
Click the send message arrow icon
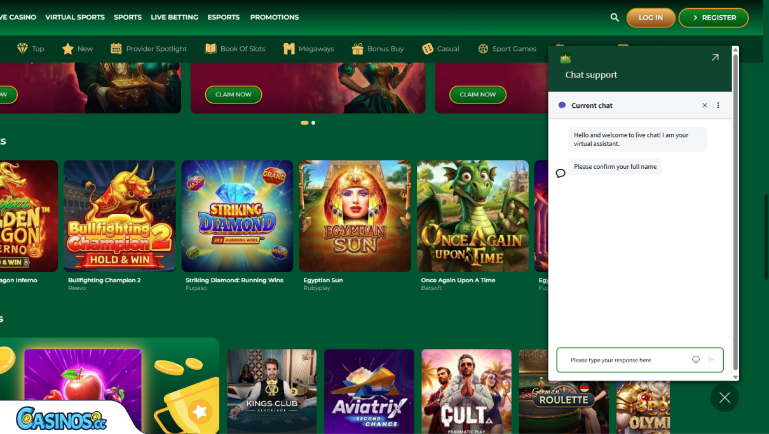click(711, 360)
